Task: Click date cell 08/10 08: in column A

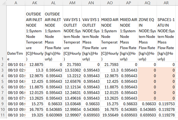Action: pos(16,104)
